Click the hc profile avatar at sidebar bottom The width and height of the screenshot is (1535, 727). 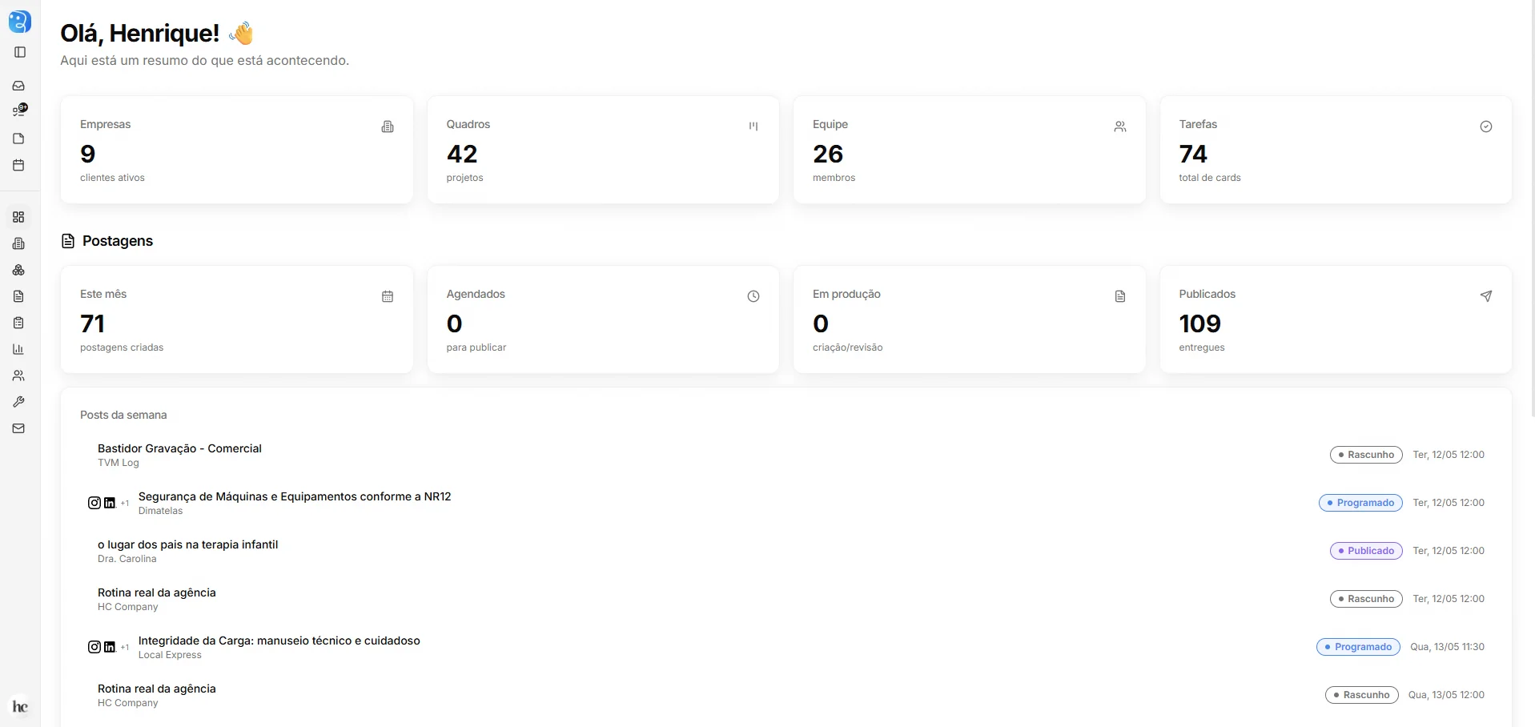click(20, 706)
